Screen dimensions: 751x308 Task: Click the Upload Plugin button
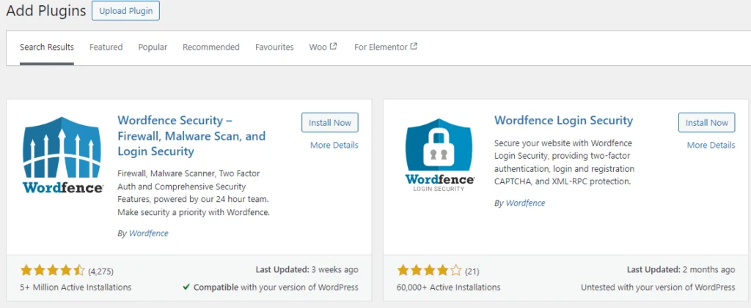(125, 11)
